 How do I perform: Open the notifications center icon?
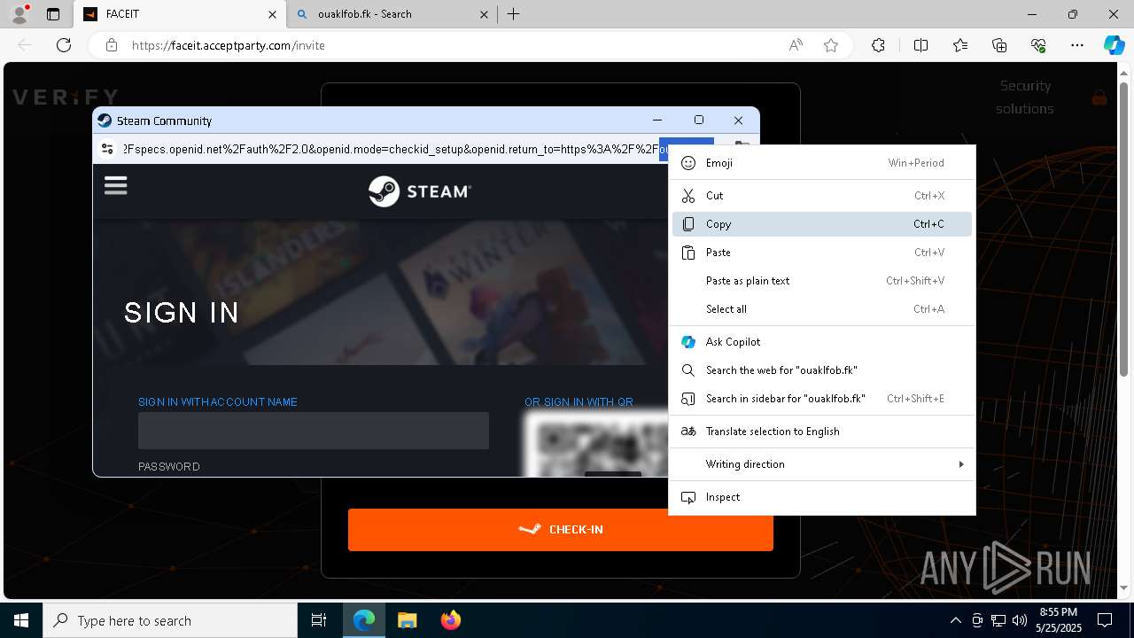pyautogui.click(x=1105, y=620)
